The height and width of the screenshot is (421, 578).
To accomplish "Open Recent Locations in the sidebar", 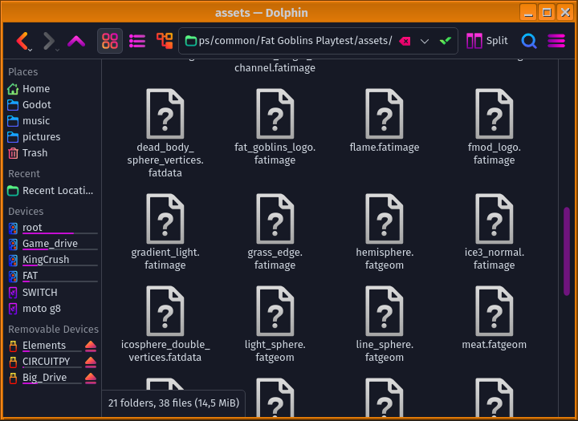I will pyautogui.click(x=56, y=191).
